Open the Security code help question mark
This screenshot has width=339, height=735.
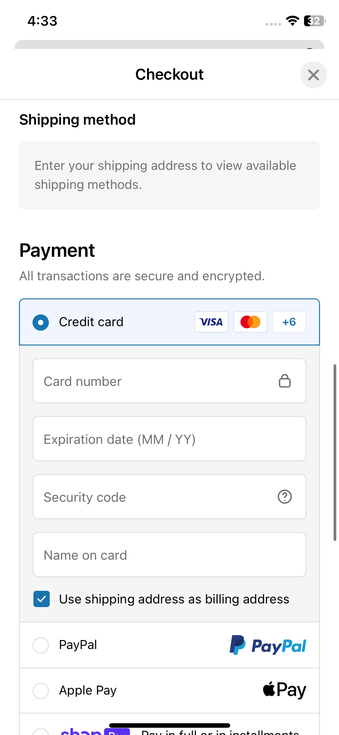tap(284, 497)
